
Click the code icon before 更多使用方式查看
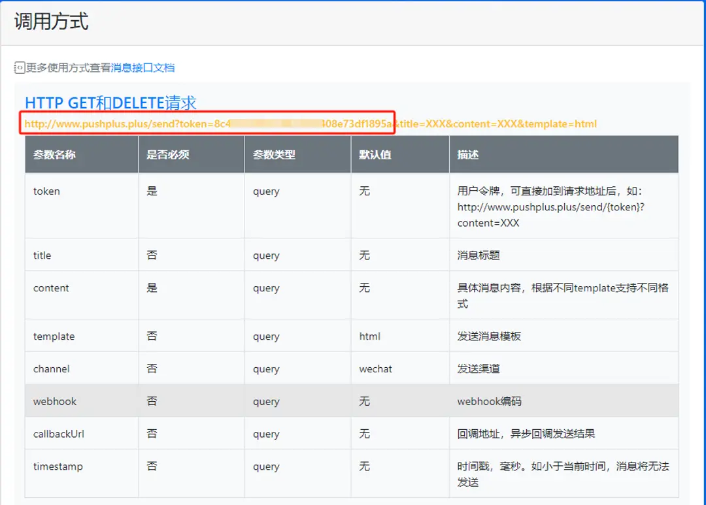(x=20, y=67)
